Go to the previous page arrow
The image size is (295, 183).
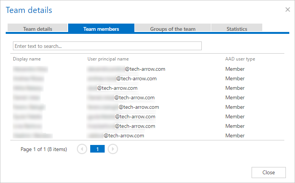click(82, 149)
